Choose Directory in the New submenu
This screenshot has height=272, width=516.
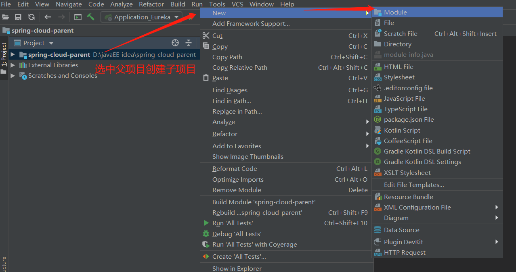click(437, 44)
